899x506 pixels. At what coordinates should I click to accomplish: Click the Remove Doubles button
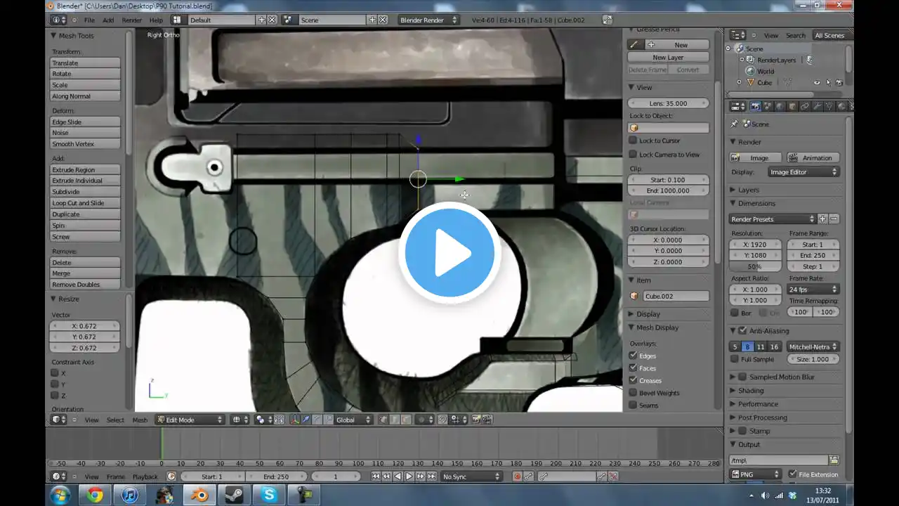point(85,285)
